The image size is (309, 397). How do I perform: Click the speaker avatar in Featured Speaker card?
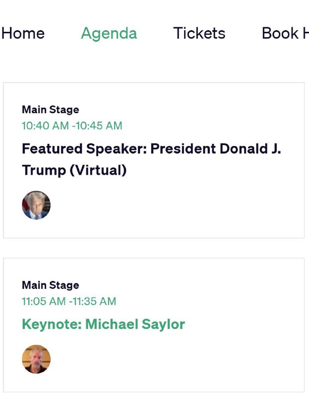(x=36, y=205)
